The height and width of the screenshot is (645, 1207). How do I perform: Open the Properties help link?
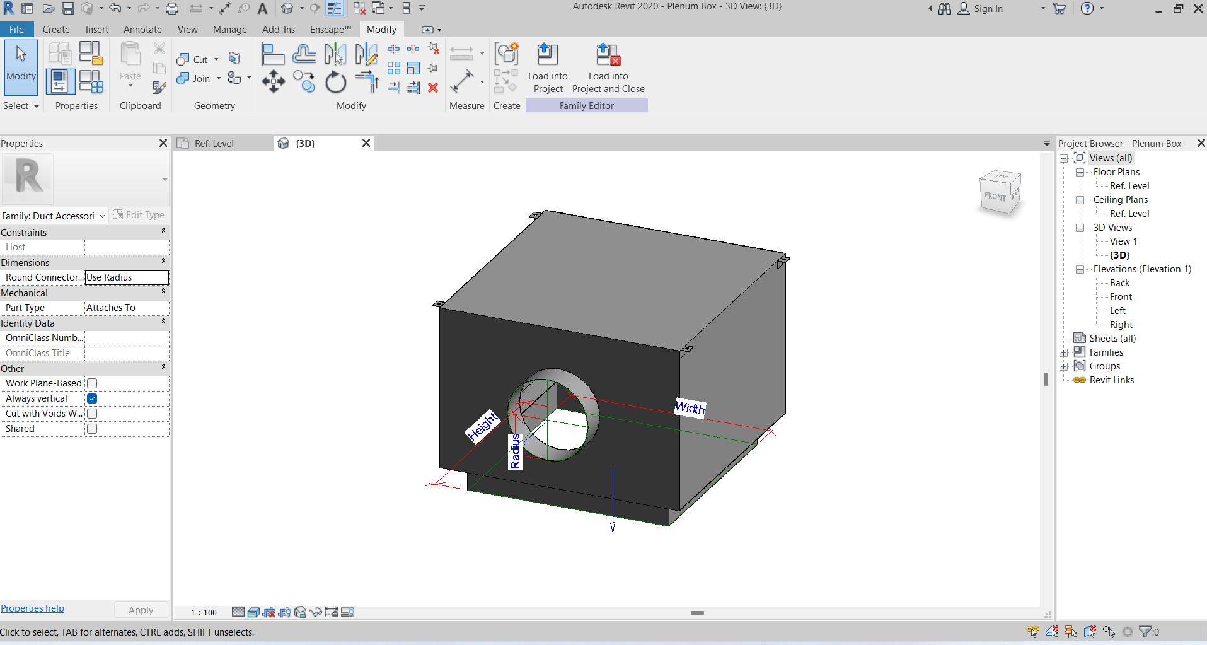pos(32,608)
